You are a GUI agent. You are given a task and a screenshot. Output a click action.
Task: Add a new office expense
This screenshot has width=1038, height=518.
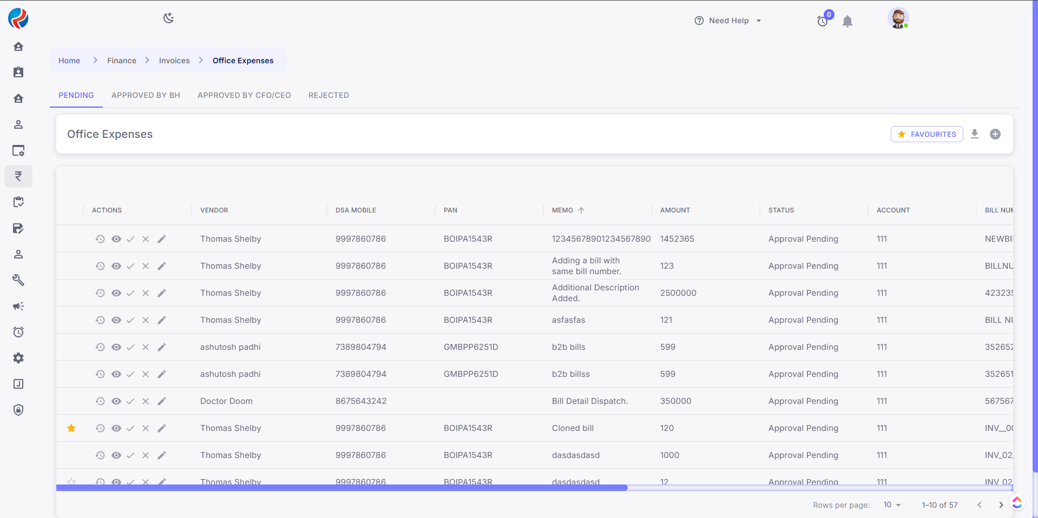(995, 134)
